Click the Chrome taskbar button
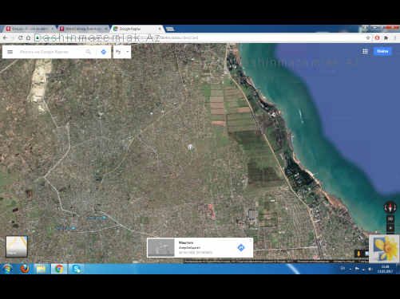This screenshot has height=299, width=400. click(59, 269)
